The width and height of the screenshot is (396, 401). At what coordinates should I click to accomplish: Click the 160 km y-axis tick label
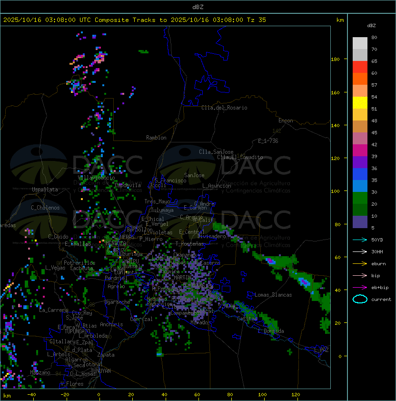pos(335,92)
